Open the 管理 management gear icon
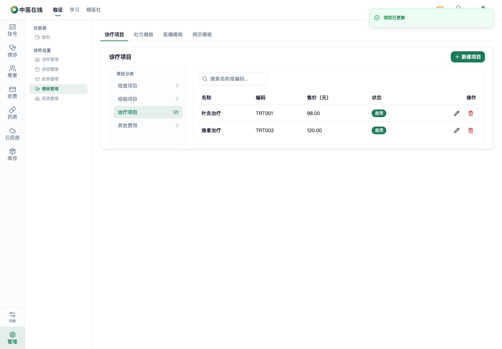 tap(12, 338)
